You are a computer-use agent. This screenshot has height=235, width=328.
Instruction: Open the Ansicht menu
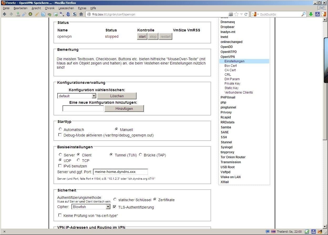[x=36, y=8]
